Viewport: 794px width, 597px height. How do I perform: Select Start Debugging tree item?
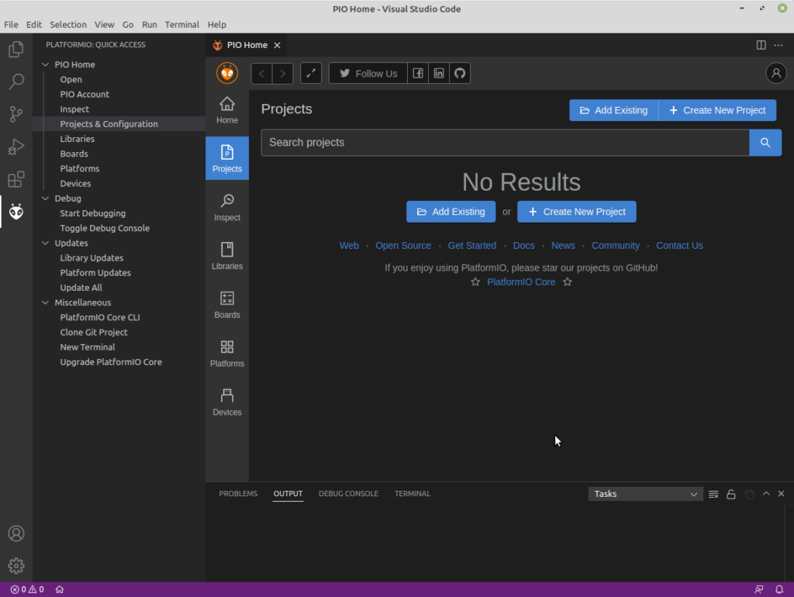[119, 213]
